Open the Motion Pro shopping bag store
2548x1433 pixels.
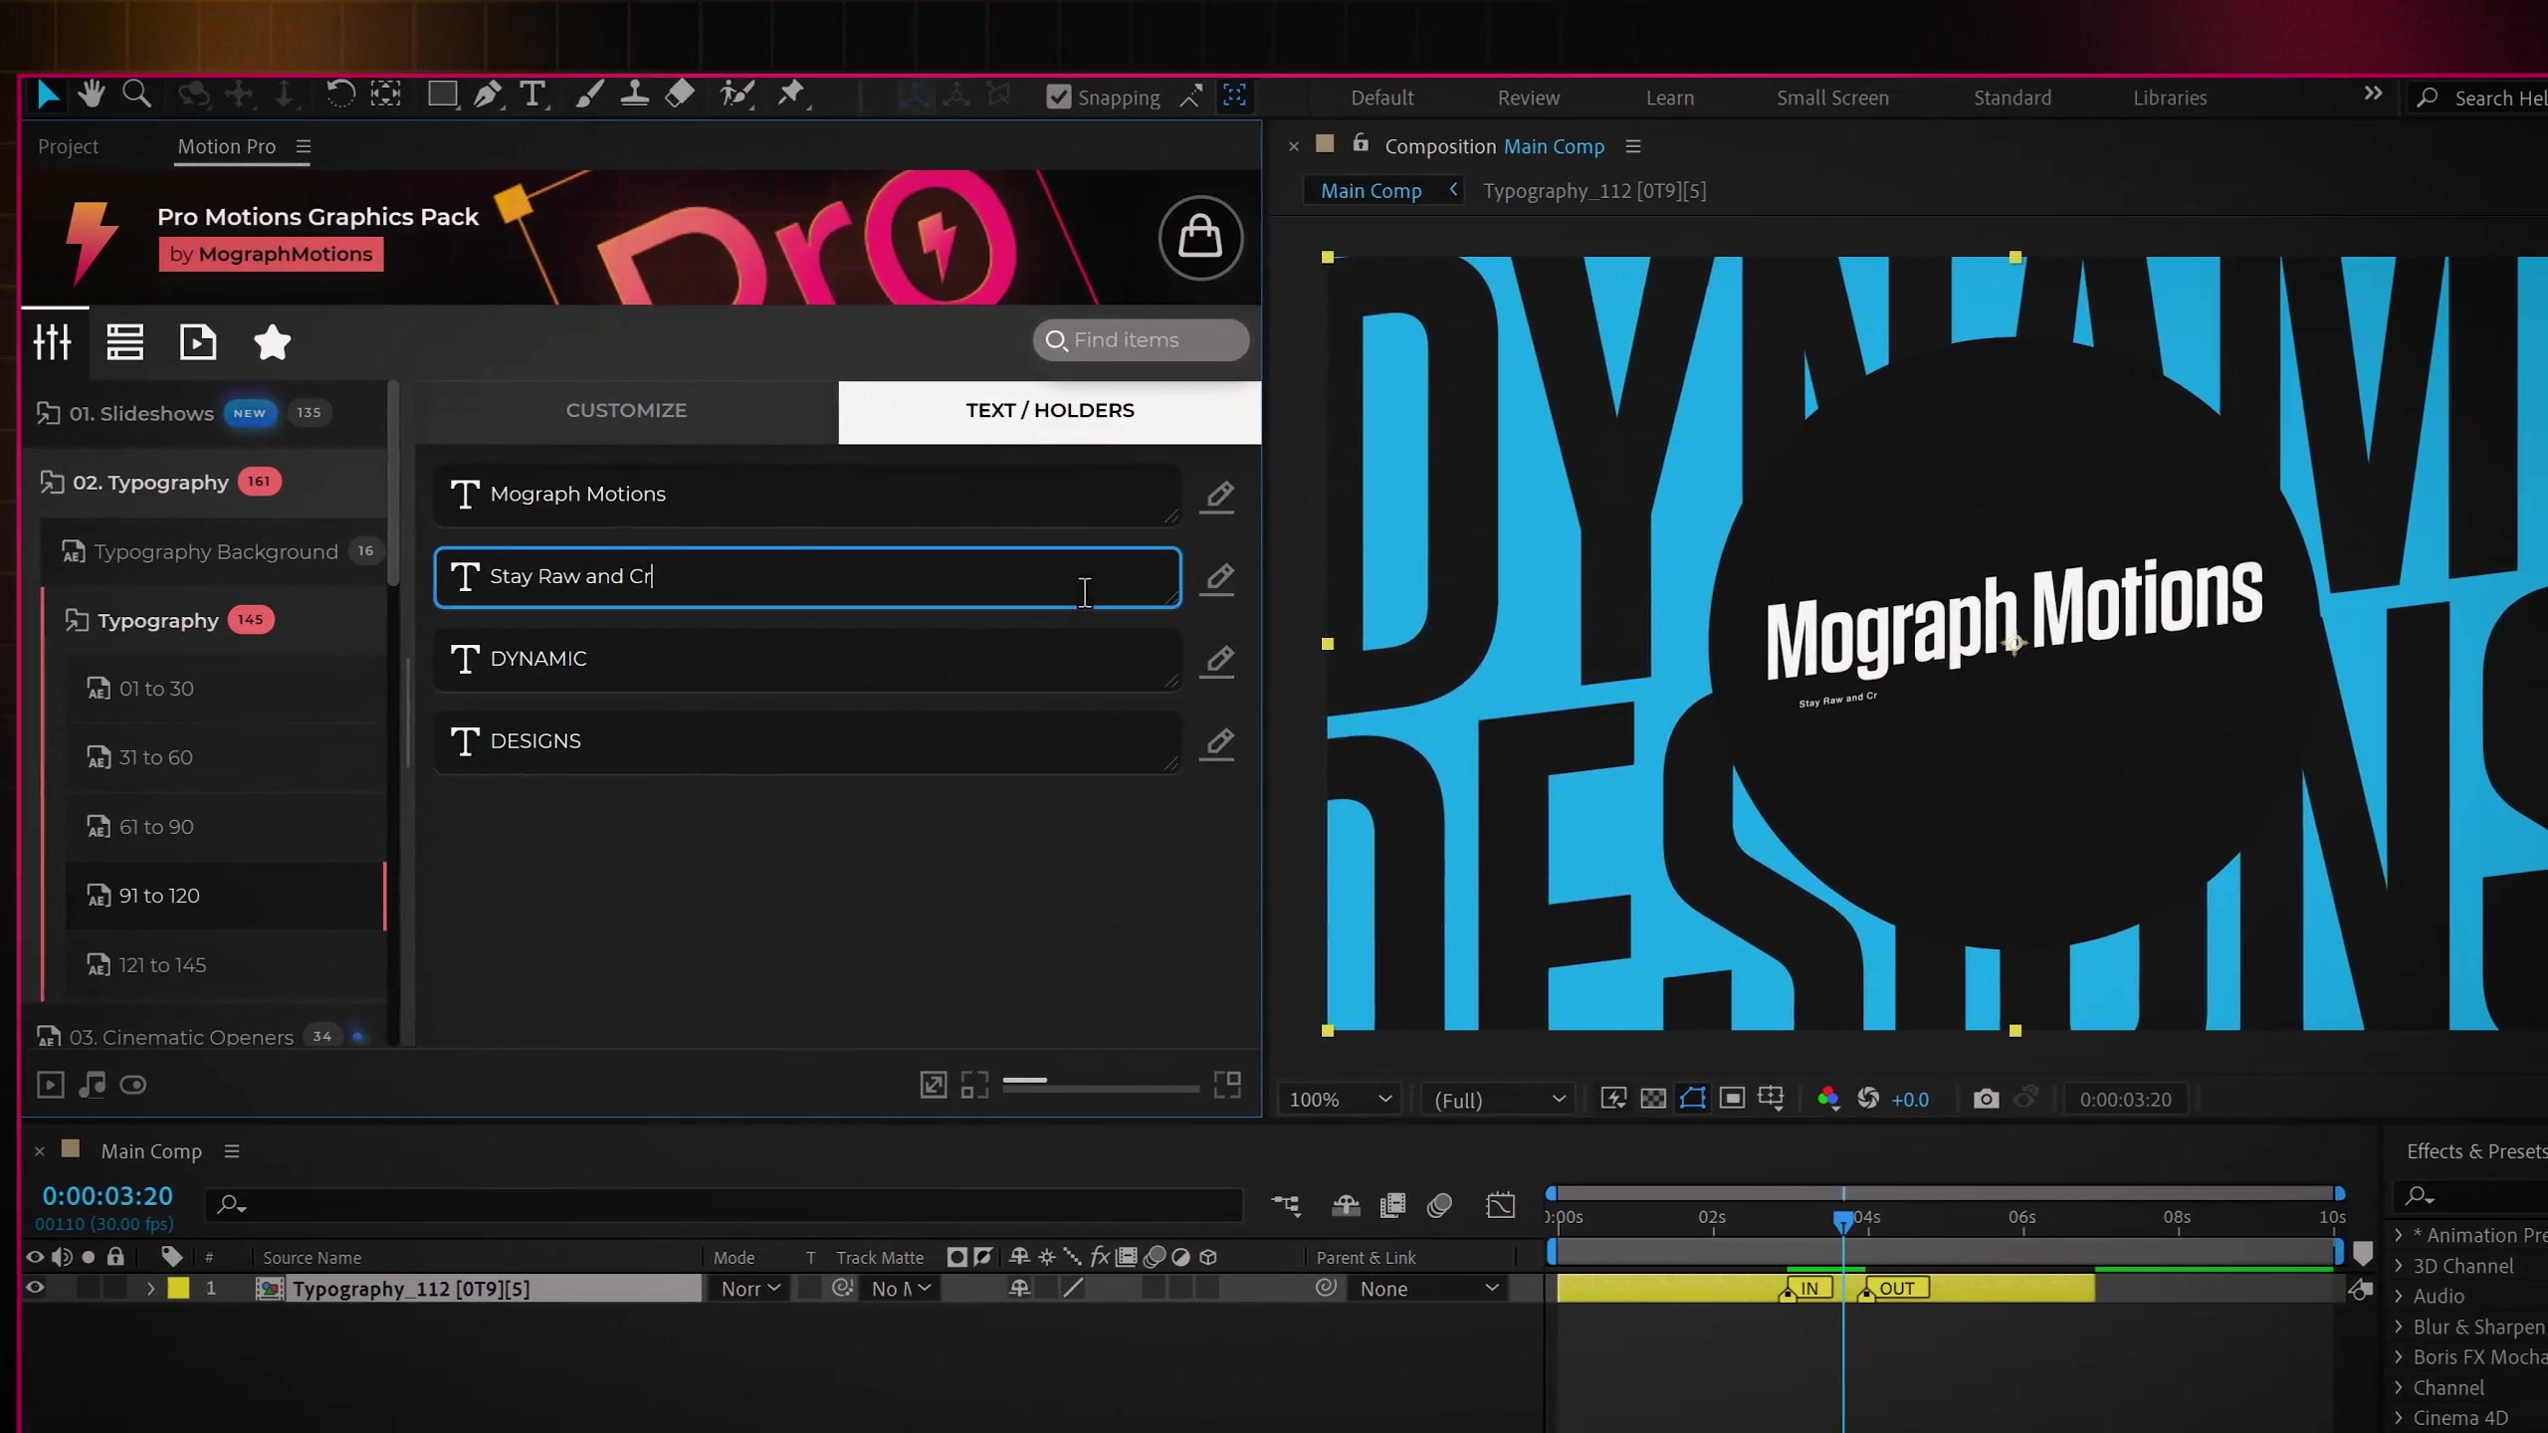tap(1200, 238)
